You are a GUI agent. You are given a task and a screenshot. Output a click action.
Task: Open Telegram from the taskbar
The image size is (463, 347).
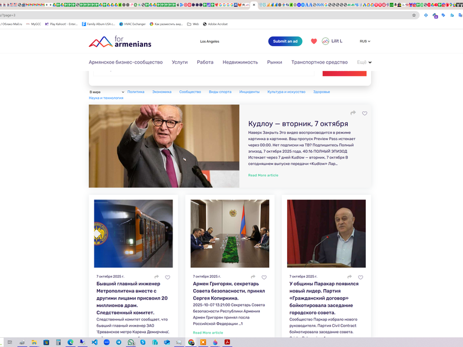point(119,342)
